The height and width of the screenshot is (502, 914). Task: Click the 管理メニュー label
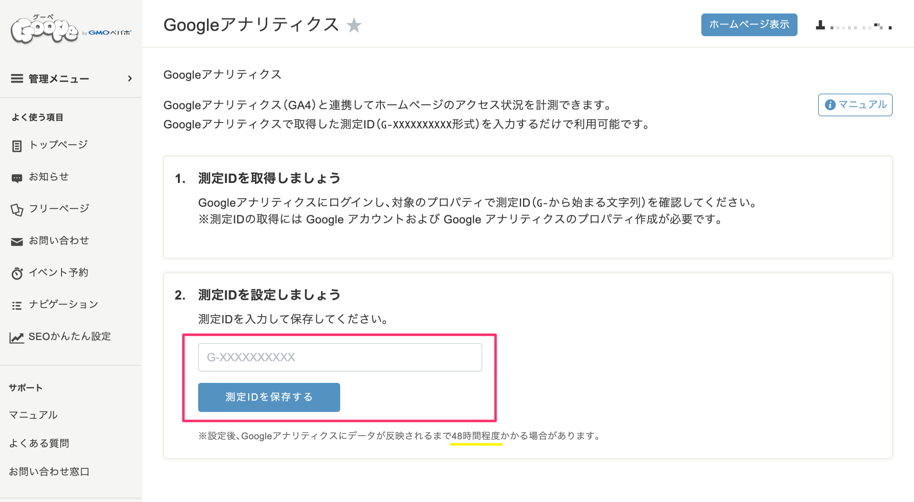59,79
